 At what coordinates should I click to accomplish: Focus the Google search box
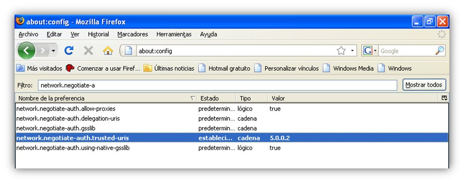point(406,51)
